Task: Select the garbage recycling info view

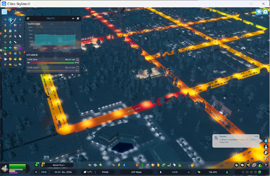Action: 10,25
